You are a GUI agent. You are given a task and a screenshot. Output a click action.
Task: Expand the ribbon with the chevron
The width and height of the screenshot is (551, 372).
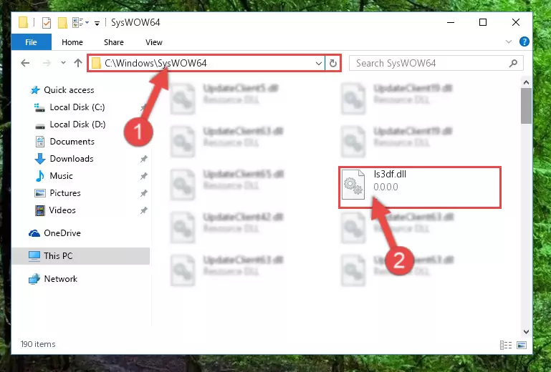click(509, 41)
